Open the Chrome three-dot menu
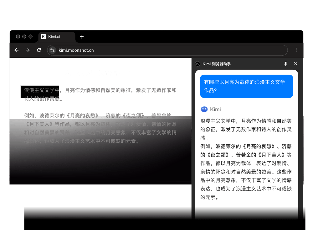 coord(296,50)
